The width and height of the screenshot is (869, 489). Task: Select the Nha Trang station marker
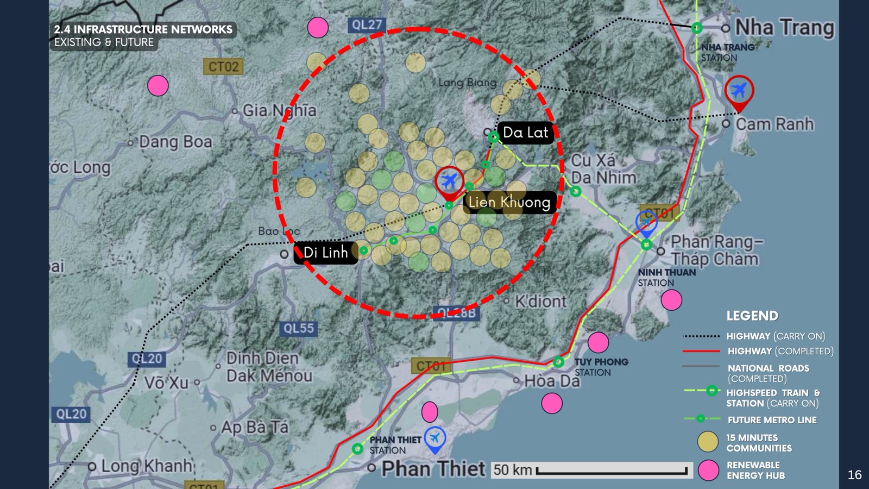697,28
